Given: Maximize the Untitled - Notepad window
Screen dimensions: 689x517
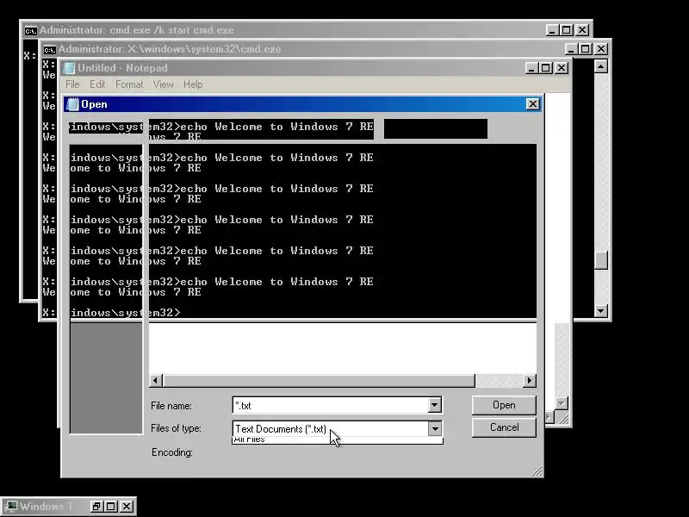Looking at the screenshot, I should pyautogui.click(x=546, y=68).
